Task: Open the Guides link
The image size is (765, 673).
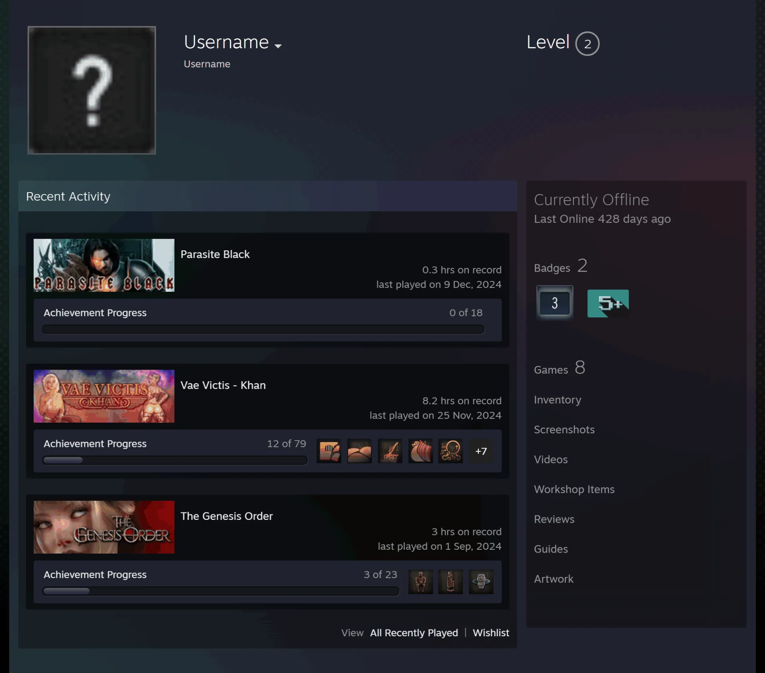Action: click(x=551, y=549)
